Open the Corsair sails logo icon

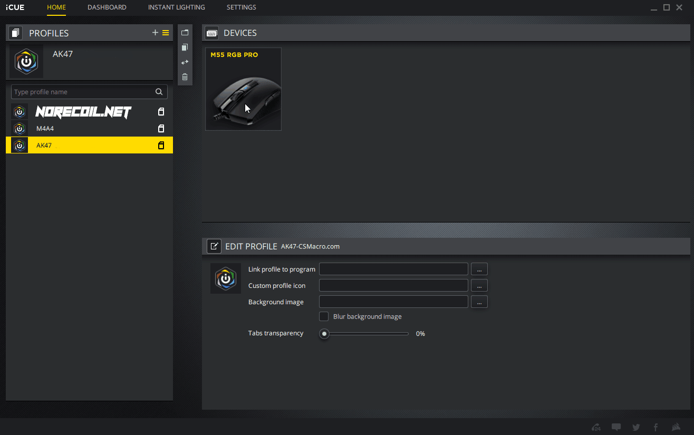pyautogui.click(x=676, y=427)
